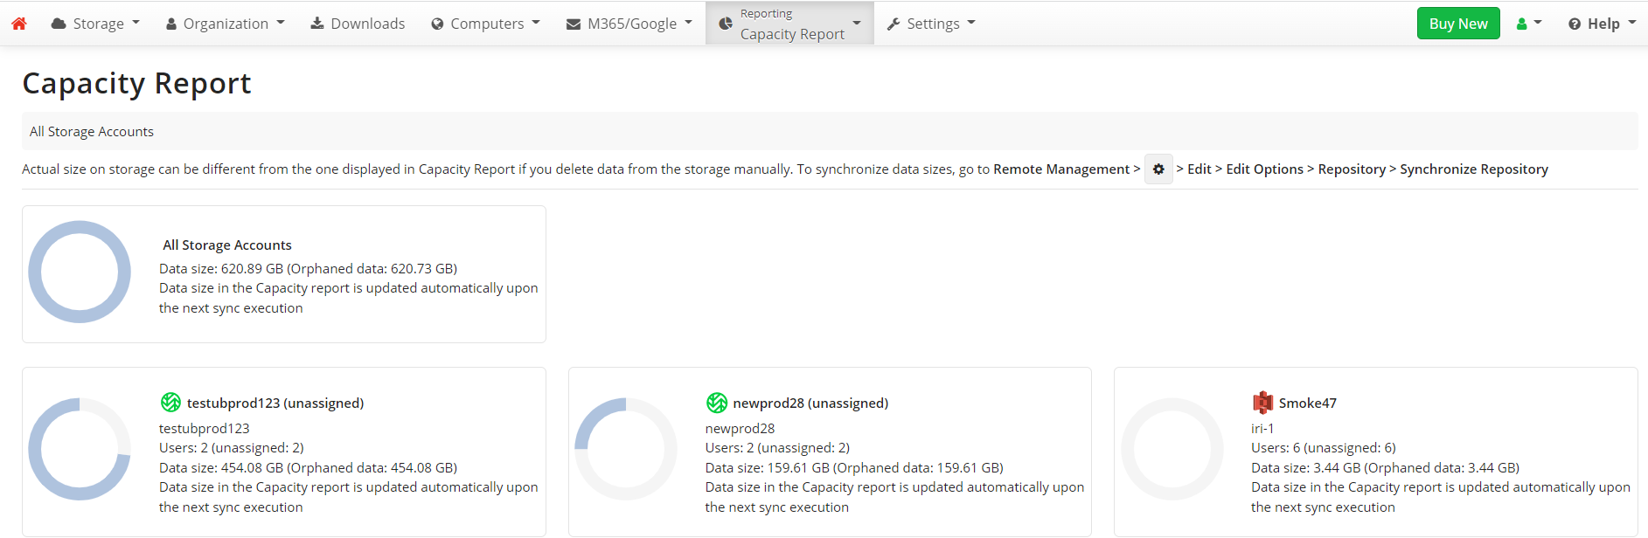This screenshot has width=1648, height=538.
Task: Click the Buy New button
Action: [1458, 24]
